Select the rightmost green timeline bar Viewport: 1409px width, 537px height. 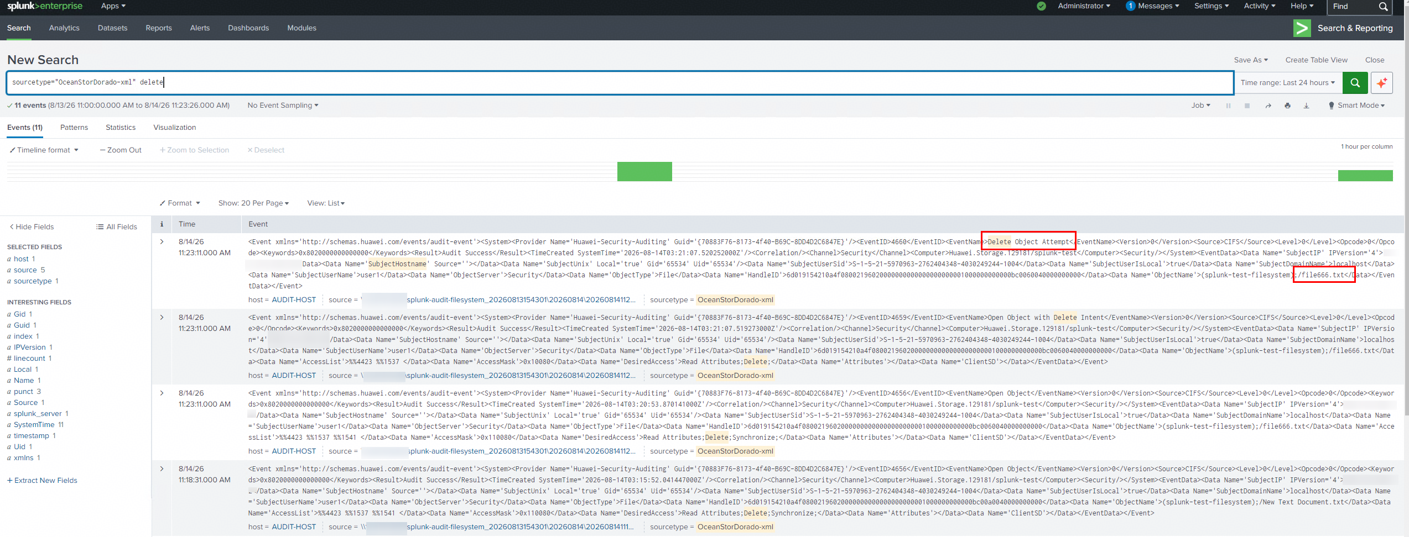click(1365, 176)
